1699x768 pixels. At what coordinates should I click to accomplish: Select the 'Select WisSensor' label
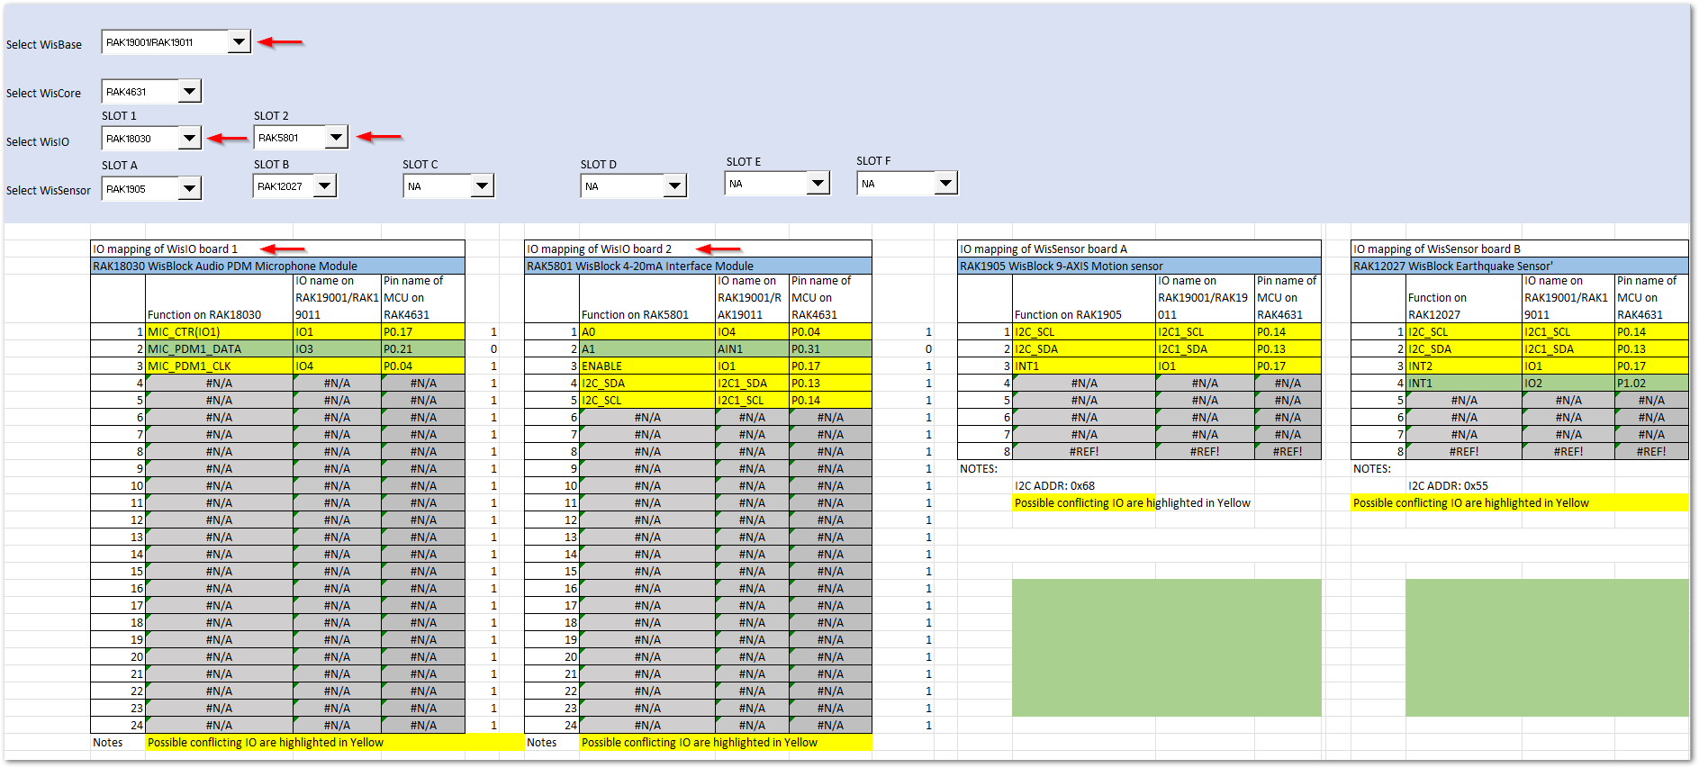click(x=49, y=190)
